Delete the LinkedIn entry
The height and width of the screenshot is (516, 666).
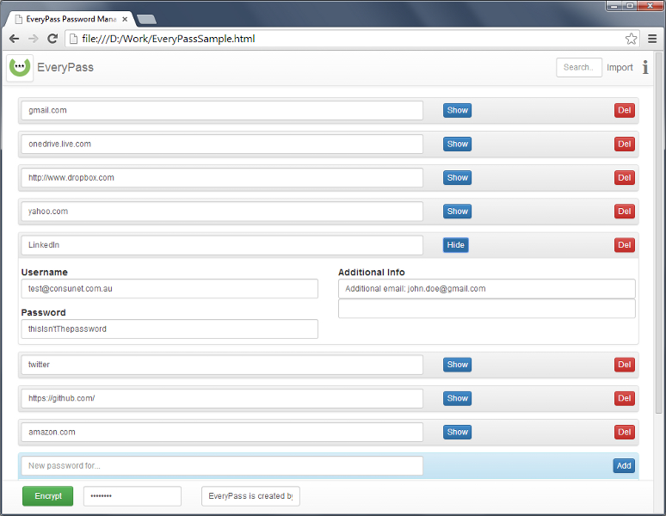point(625,245)
